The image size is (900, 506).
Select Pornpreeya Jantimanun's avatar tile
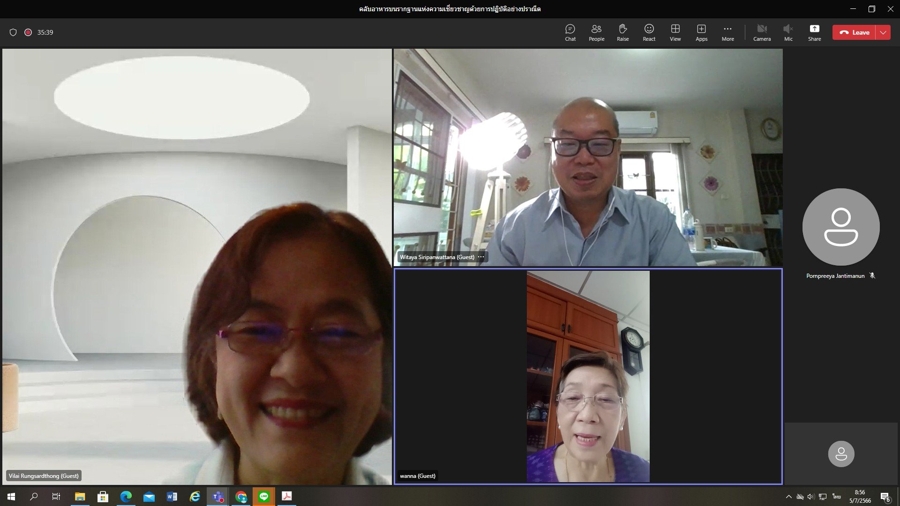coord(841,227)
